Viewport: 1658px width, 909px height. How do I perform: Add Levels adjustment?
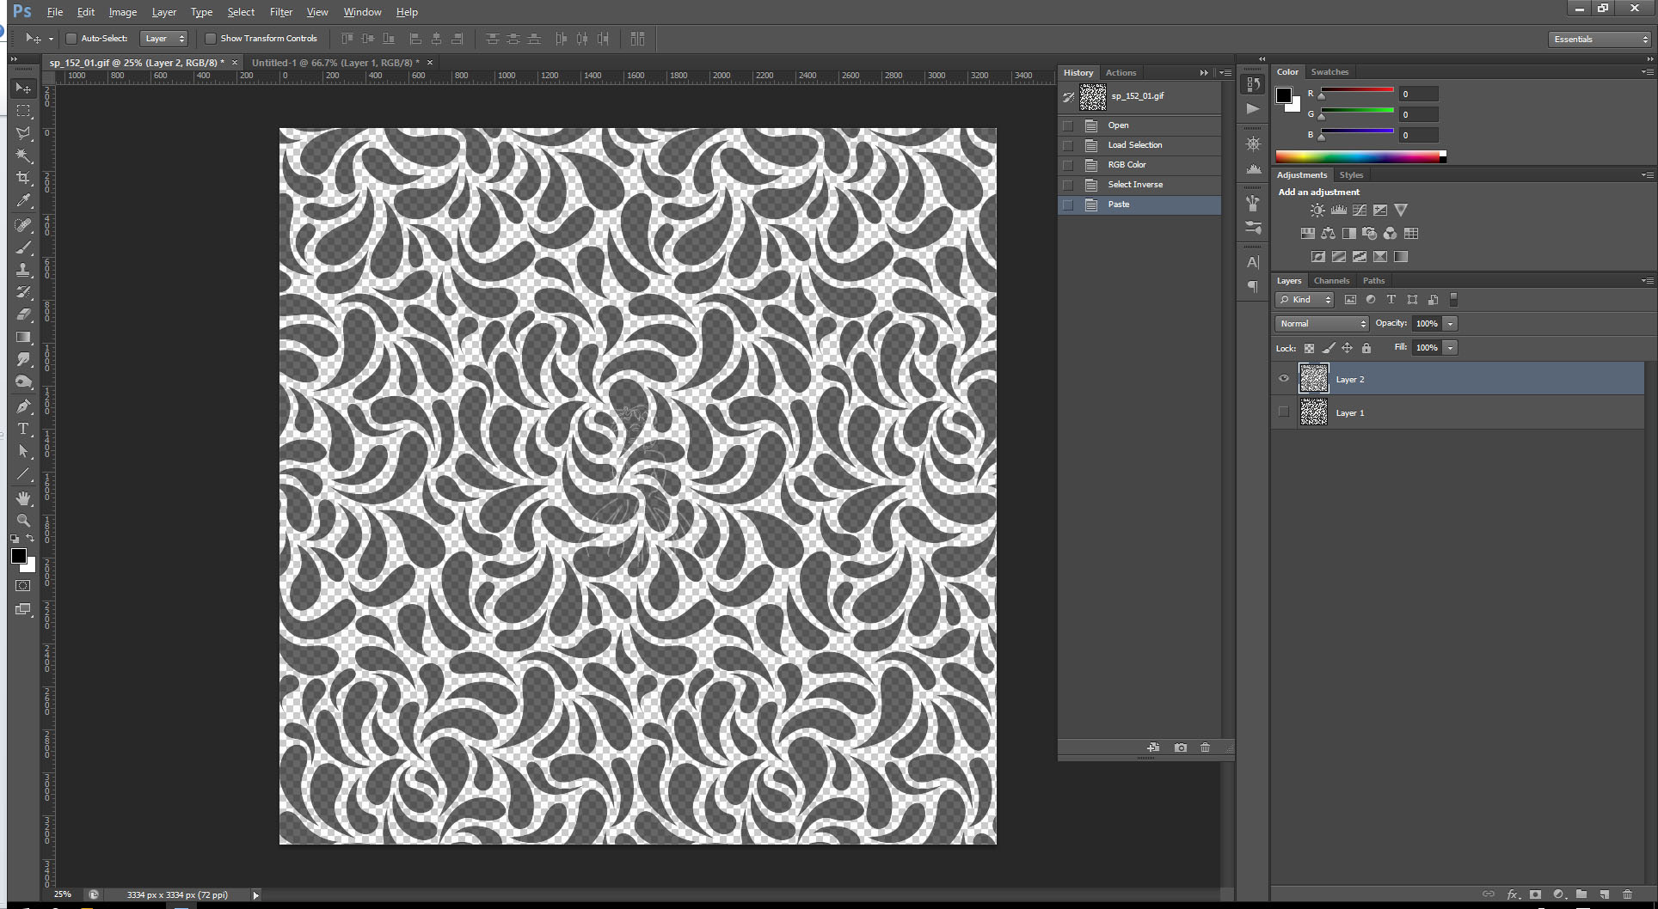click(x=1339, y=210)
